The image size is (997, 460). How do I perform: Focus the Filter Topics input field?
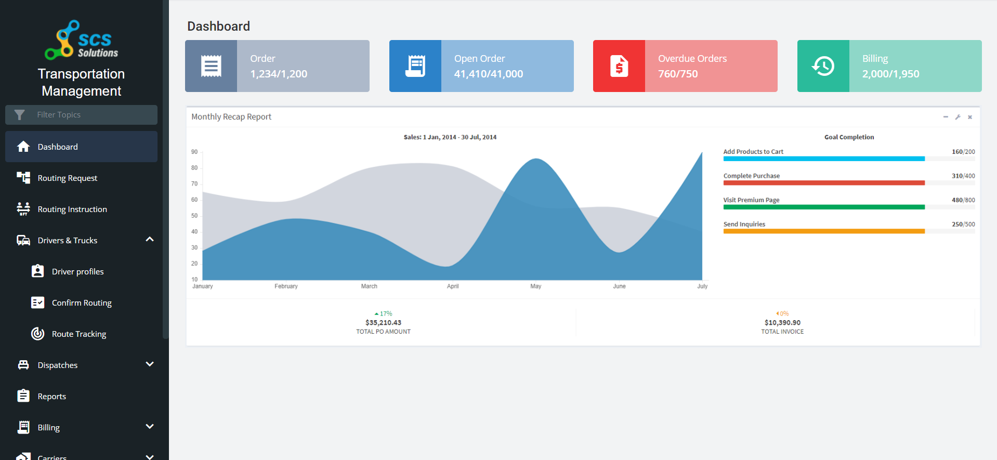[x=81, y=115]
